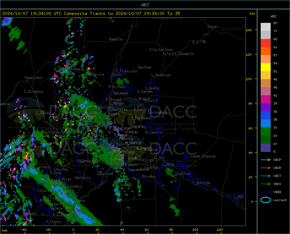Click the V_Flores map label
This screenshot has width=290, height=234.
pyautogui.click(x=53, y=222)
